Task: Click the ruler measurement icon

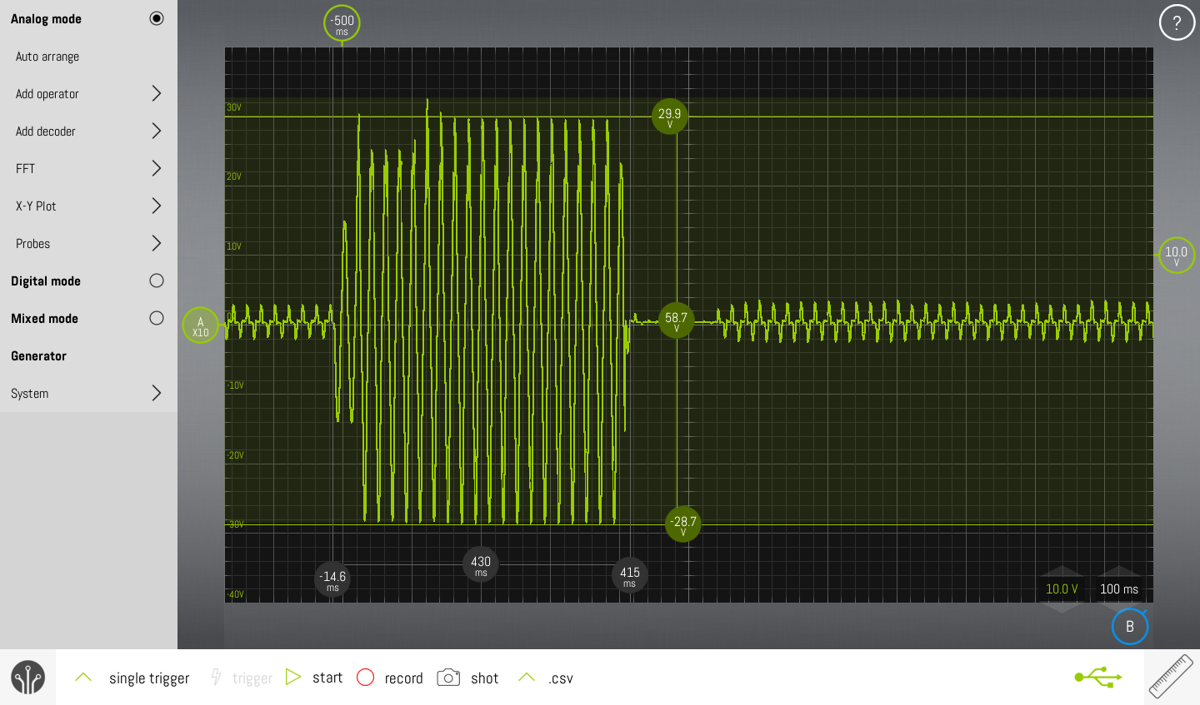Action: [x=1171, y=676]
